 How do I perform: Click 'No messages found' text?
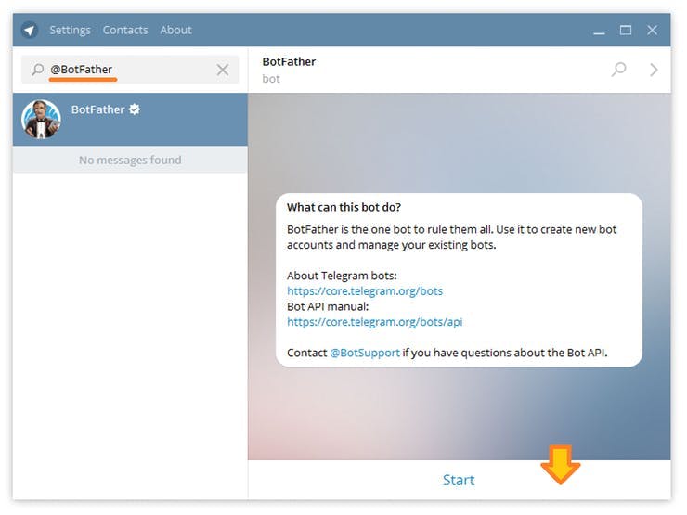click(x=130, y=160)
